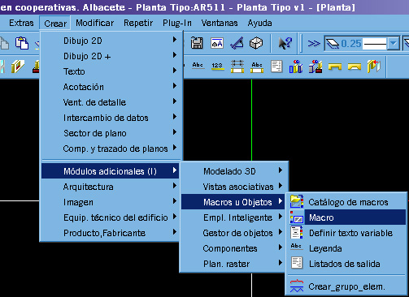Select the Macro menu entry
Screen dimensions: 409x297
347,217
